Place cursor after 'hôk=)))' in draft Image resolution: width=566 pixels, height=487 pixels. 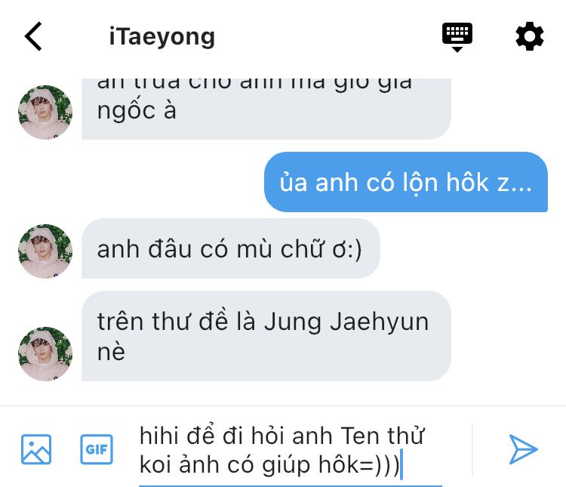click(401, 464)
